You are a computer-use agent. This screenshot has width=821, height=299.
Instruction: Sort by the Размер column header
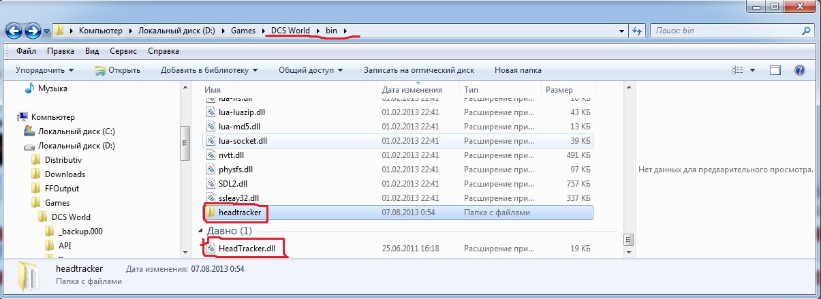coord(568,90)
